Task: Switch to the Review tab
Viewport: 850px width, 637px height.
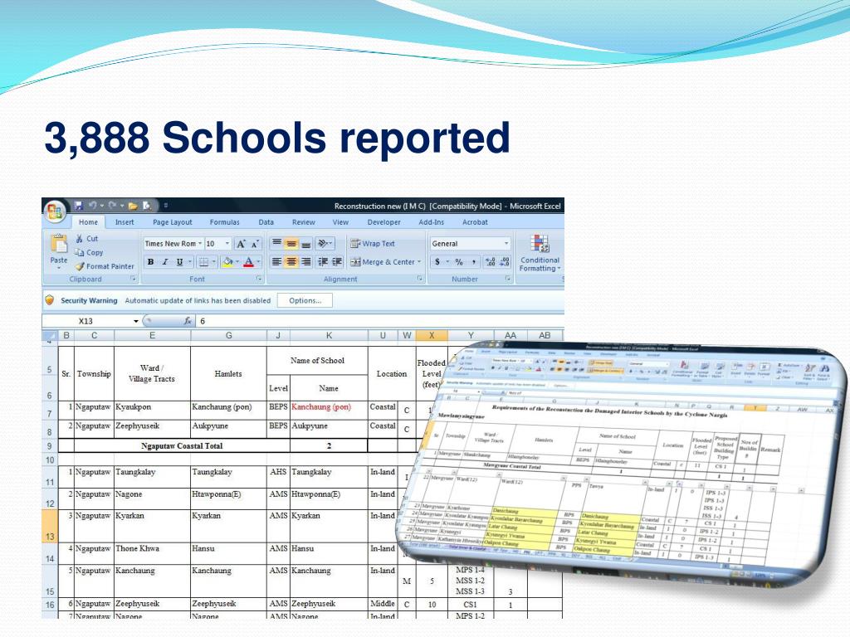Action: 304,222
